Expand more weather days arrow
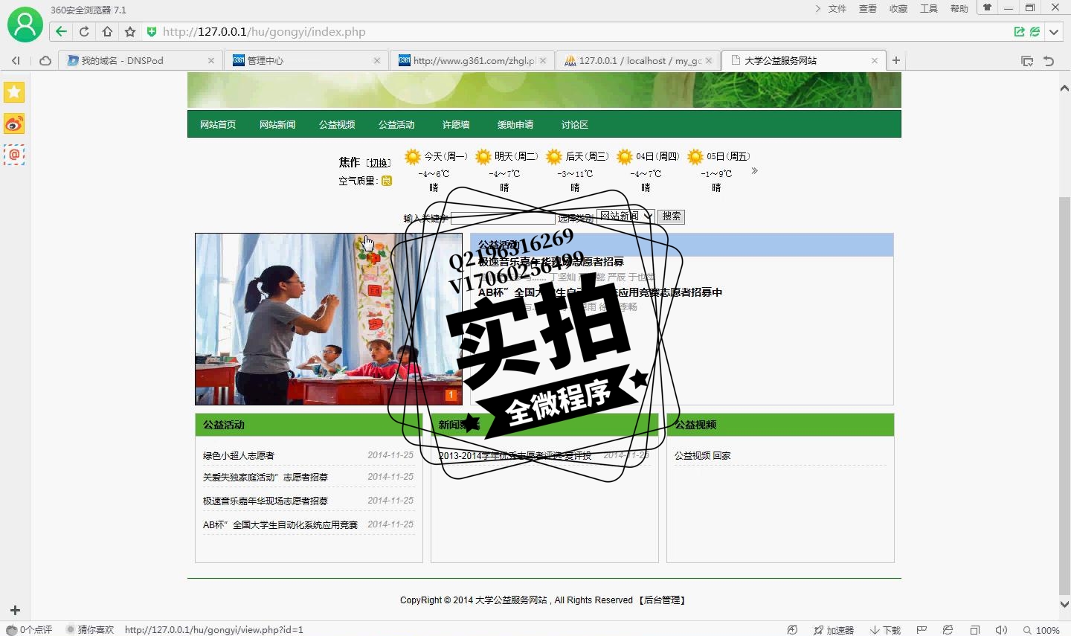 coord(754,170)
